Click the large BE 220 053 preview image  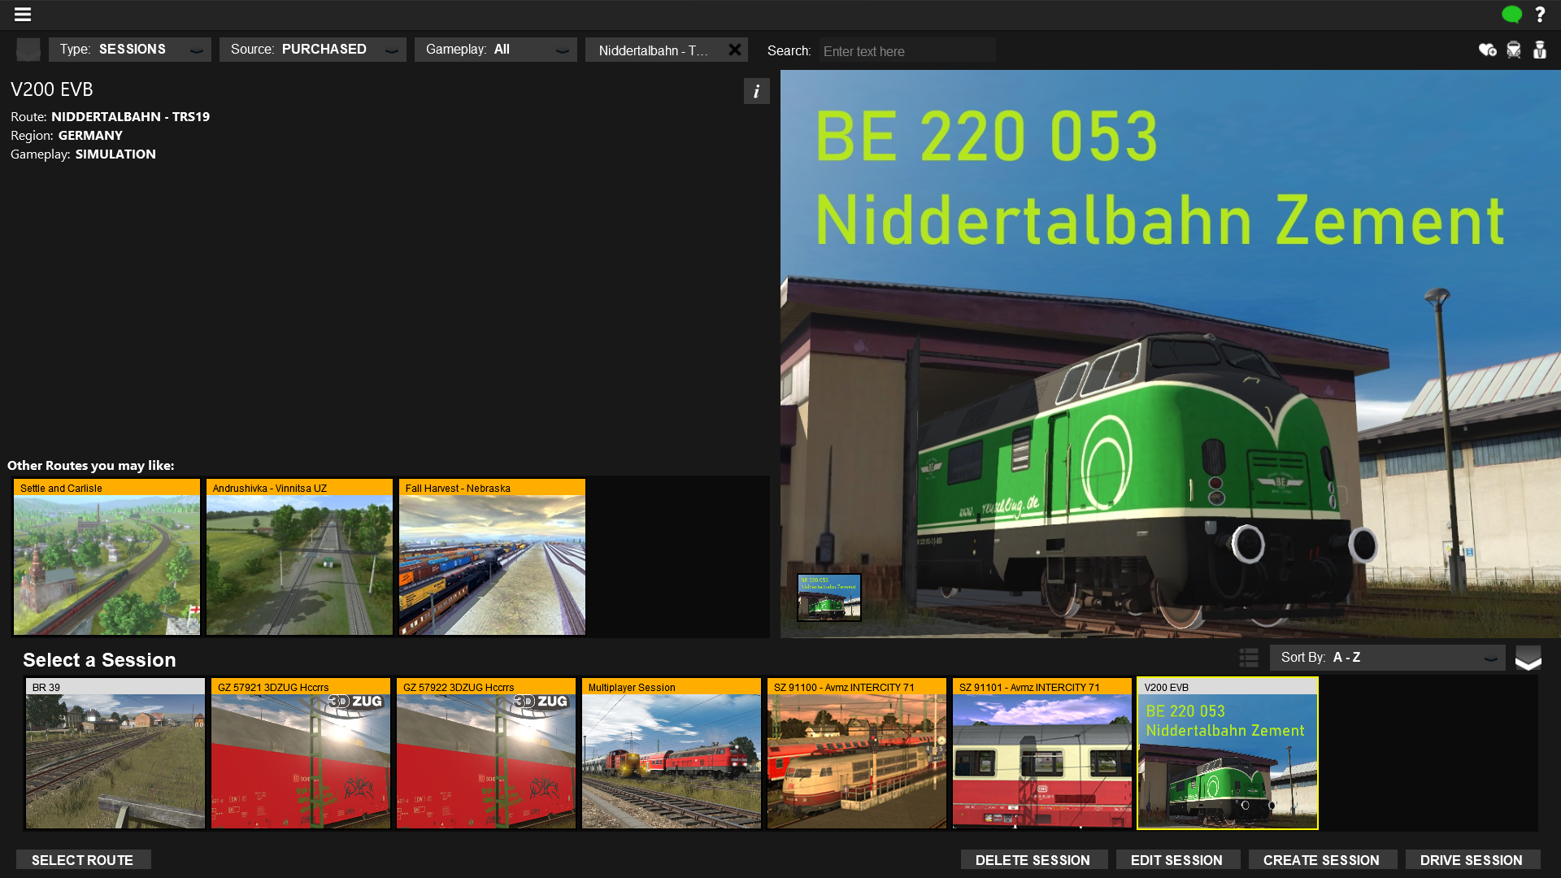[1171, 354]
